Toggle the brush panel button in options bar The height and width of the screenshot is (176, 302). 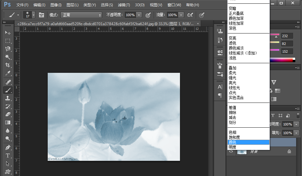(41, 15)
